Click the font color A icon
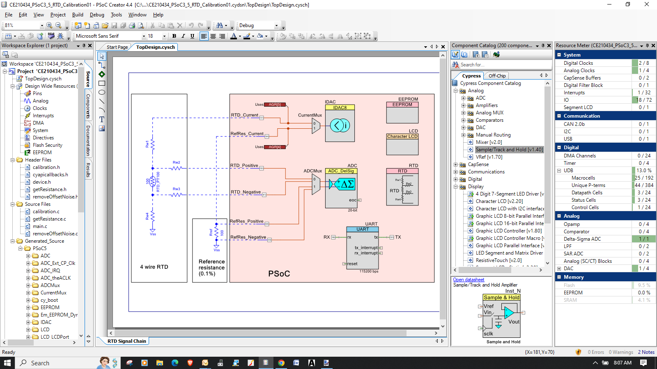The image size is (657, 369). click(x=234, y=36)
